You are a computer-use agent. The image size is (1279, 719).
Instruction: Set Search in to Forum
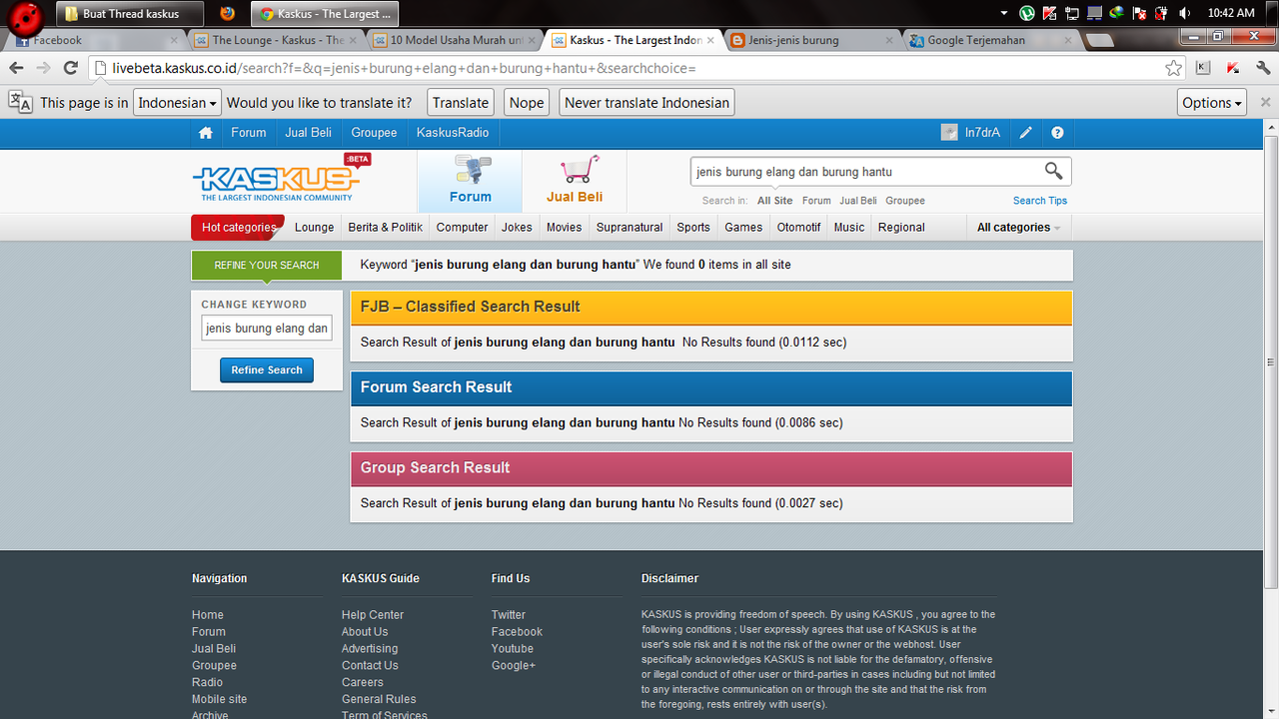(816, 201)
